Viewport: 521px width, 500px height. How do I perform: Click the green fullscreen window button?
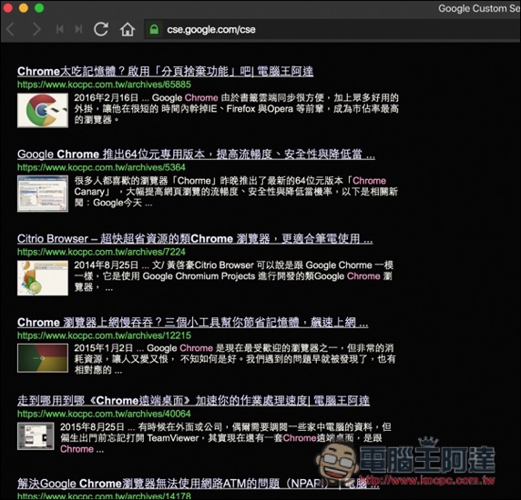coord(39,7)
